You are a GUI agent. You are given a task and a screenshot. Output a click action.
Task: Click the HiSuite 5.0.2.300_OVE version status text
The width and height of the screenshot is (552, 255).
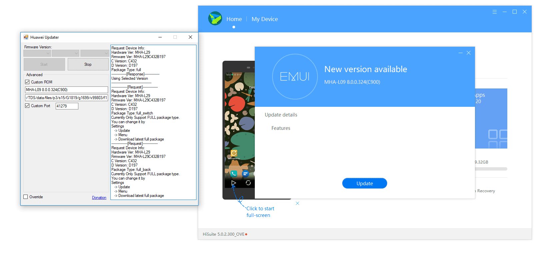pos(223,234)
